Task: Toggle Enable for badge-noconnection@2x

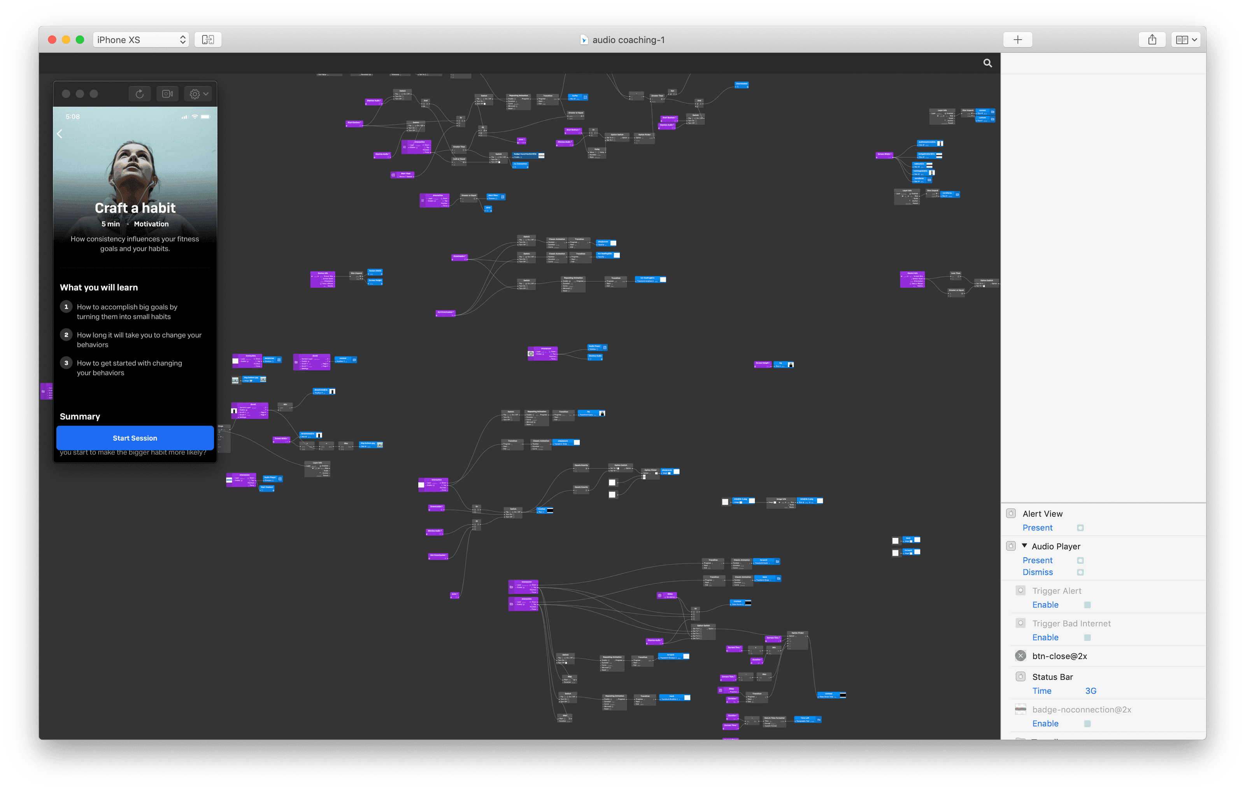Action: 1087,723
